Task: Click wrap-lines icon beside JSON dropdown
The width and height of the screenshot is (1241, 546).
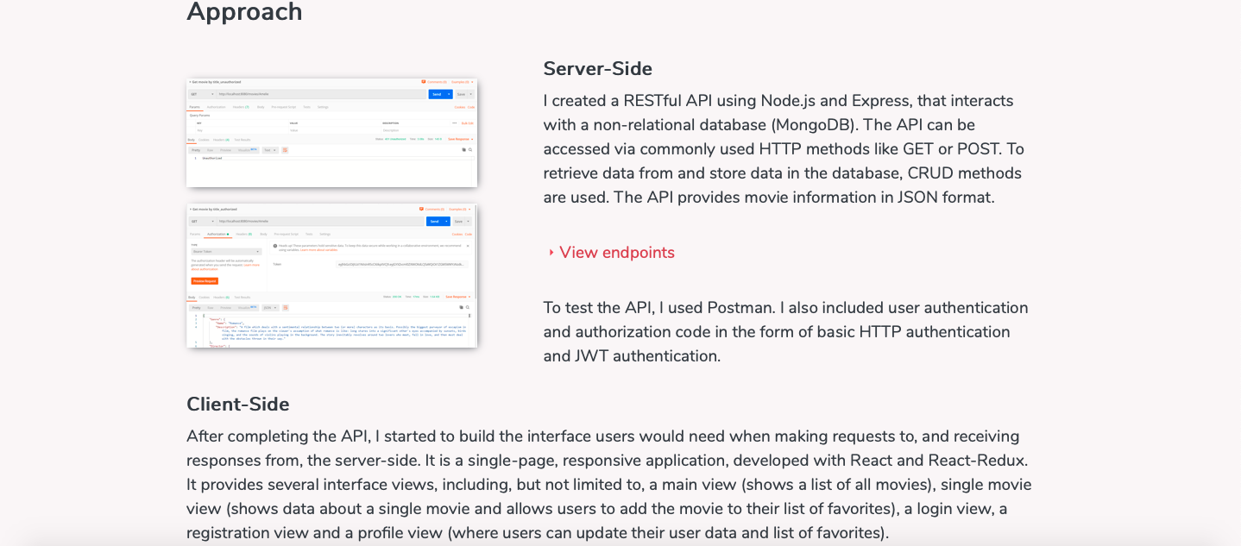Action: tap(285, 307)
